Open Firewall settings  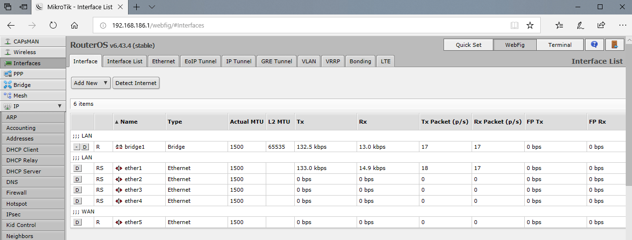pos(32,193)
